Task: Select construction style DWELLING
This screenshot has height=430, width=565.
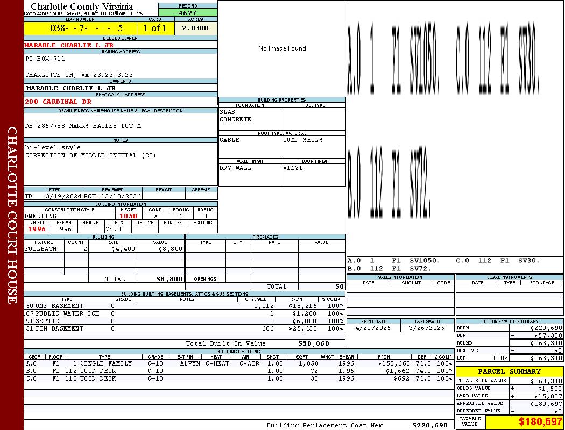Action: [x=41, y=216]
